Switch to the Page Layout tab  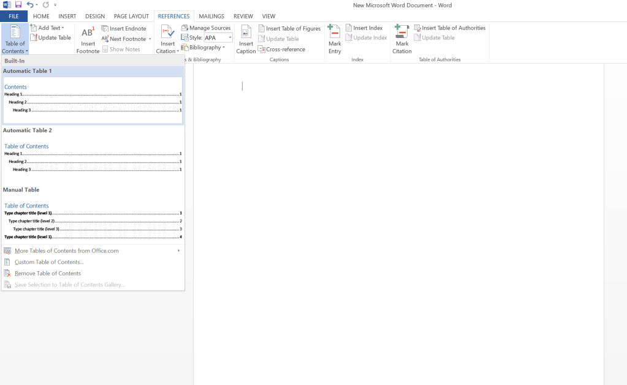[131, 17]
